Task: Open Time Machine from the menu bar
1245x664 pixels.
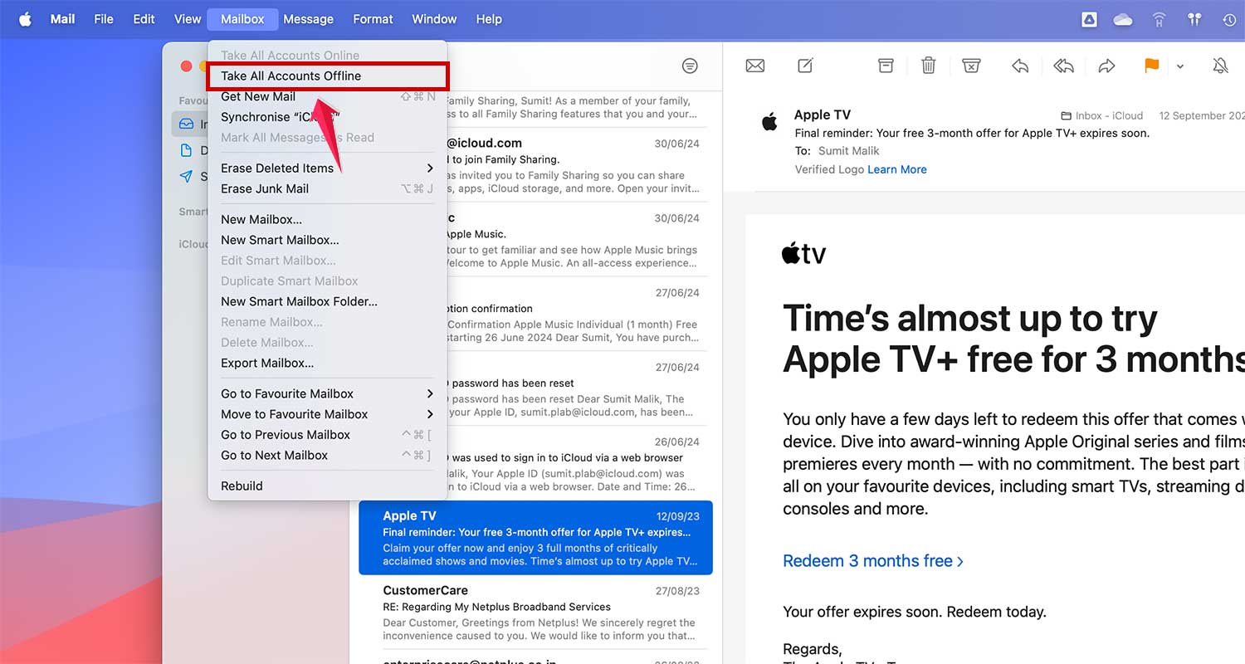Action: click(x=1229, y=18)
